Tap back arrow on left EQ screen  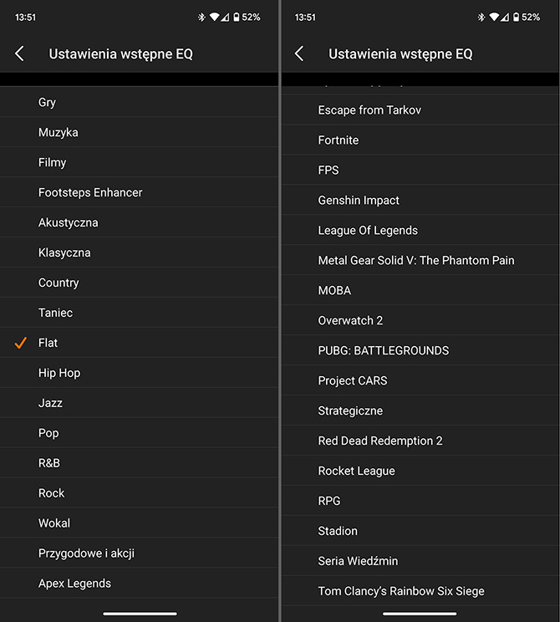(19, 54)
